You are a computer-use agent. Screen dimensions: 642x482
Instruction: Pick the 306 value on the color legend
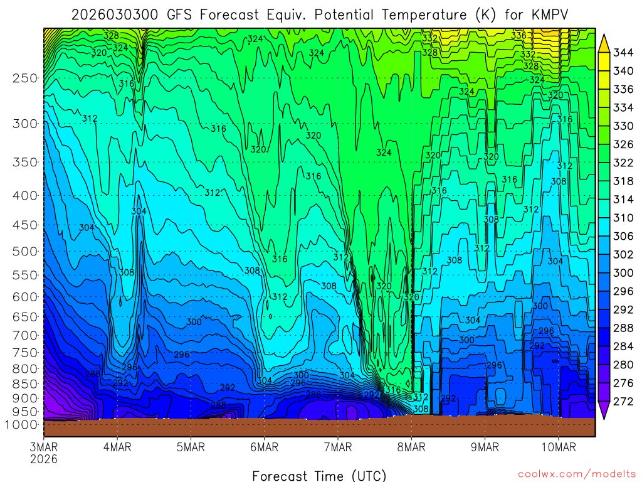click(x=623, y=236)
